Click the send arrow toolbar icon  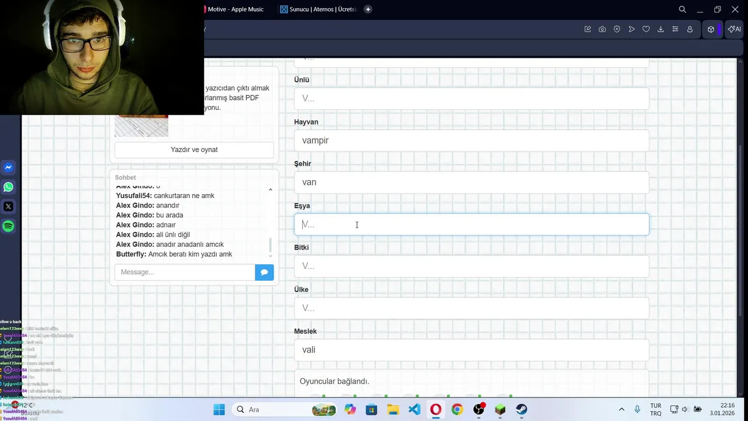[x=632, y=29]
